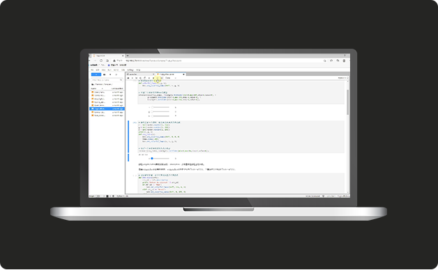Click the save notebook icon in toolbar
Screen dimensions: 438x270
tap(128, 78)
